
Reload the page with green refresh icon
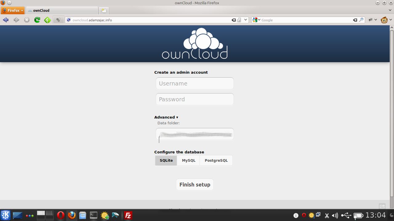[x=37, y=20]
